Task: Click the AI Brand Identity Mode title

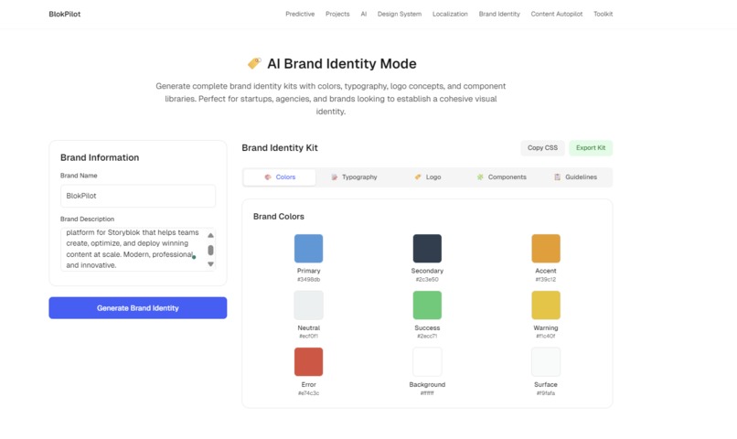Action: coord(342,63)
